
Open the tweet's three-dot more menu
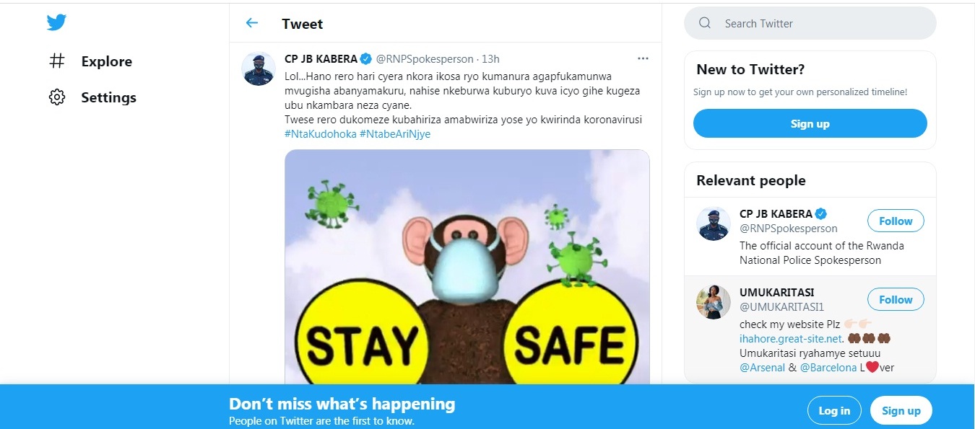(x=643, y=58)
